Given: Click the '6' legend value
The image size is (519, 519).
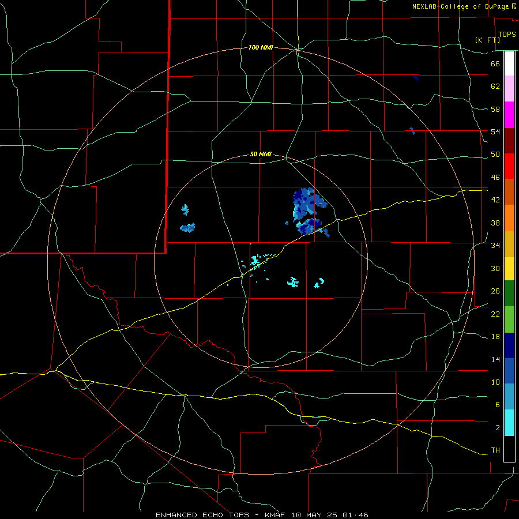Looking at the screenshot, I should point(497,405).
